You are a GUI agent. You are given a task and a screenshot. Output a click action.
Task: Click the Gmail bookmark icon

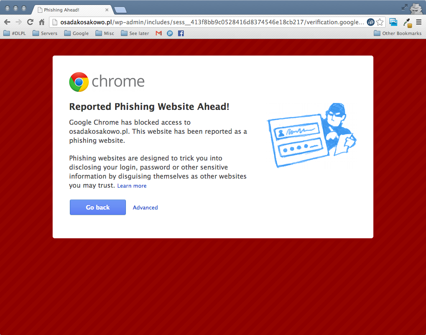click(x=159, y=33)
